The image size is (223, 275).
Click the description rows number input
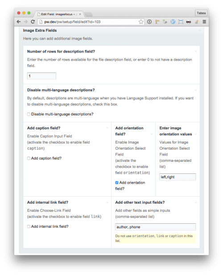(x=41, y=76)
